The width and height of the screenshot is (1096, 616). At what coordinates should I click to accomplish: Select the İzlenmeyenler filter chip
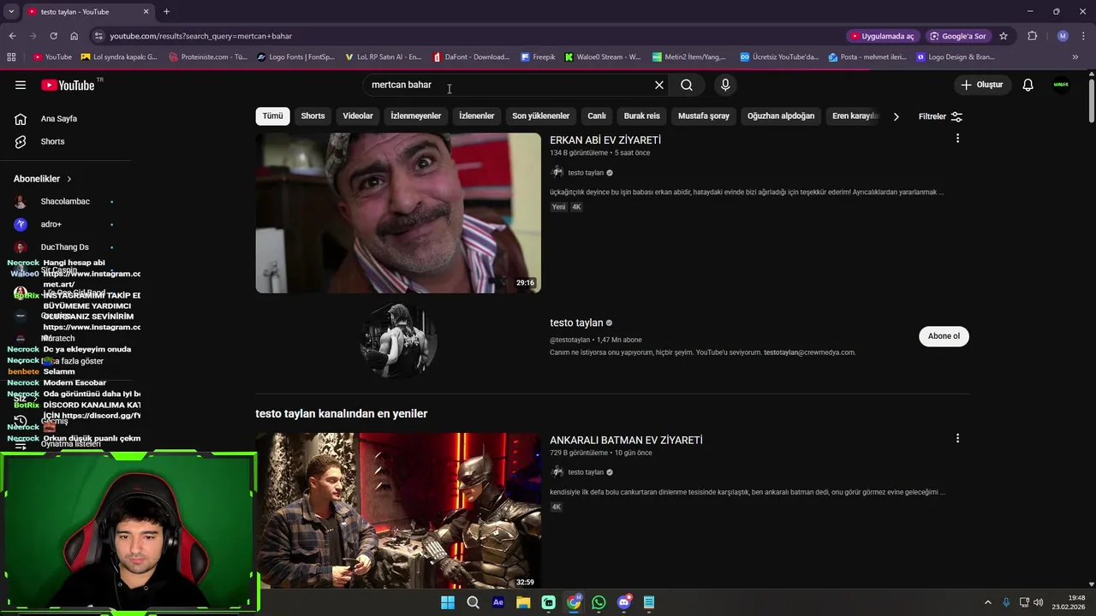416,115
